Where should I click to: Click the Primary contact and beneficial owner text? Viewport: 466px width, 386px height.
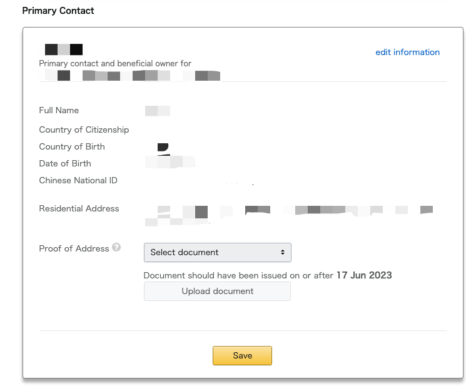115,64
